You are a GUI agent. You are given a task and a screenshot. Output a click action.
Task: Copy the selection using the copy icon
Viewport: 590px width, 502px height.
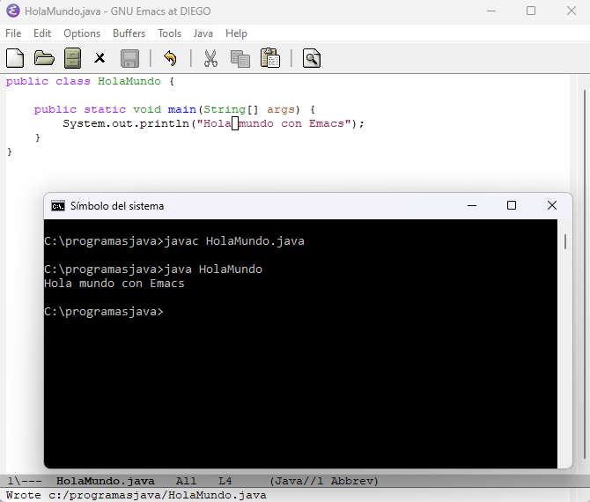point(240,59)
